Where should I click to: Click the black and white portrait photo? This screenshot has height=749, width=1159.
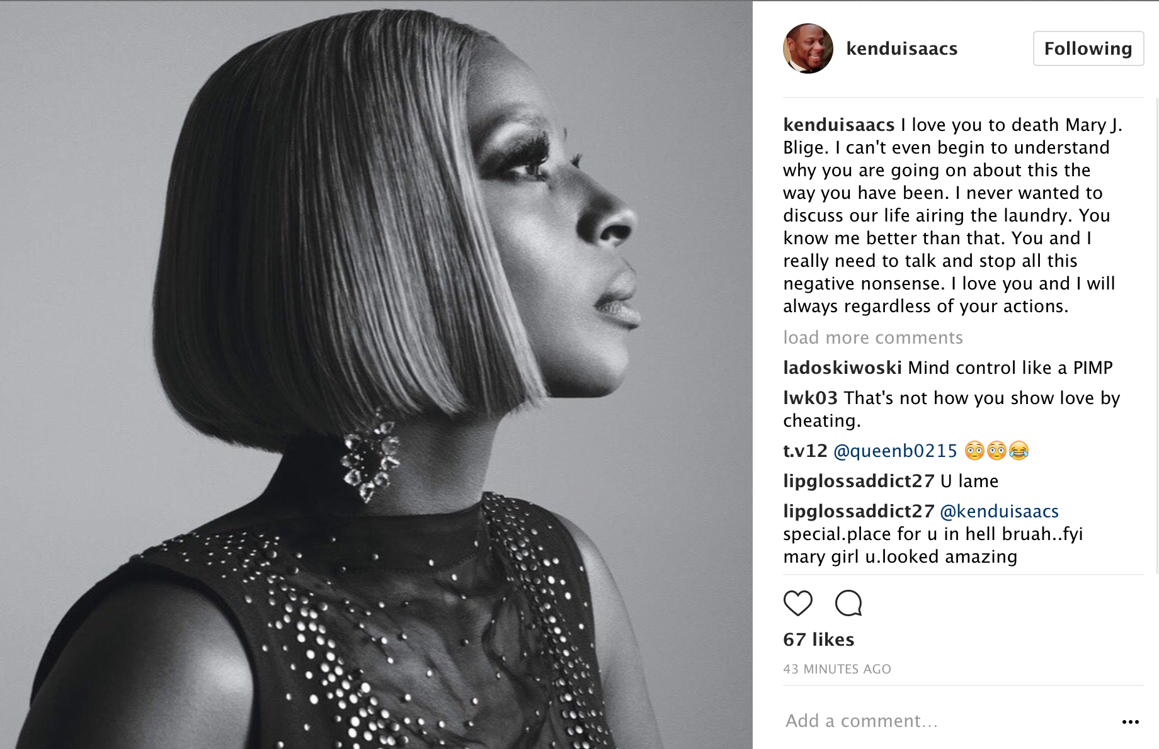[376, 375]
